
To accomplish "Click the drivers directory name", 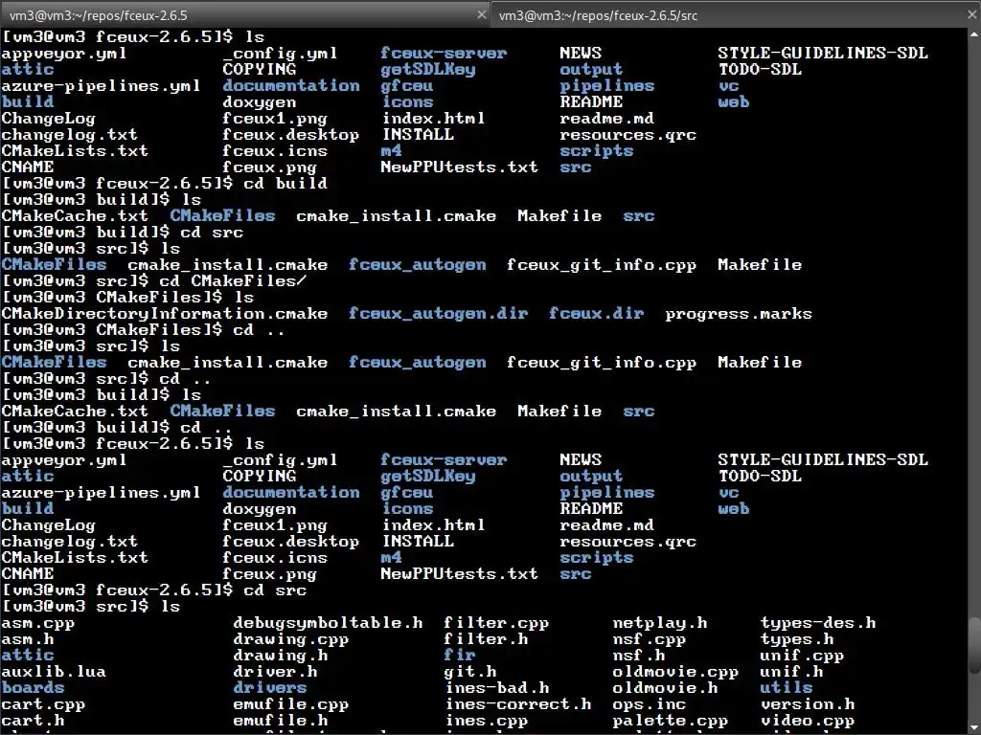I will click(269, 688).
